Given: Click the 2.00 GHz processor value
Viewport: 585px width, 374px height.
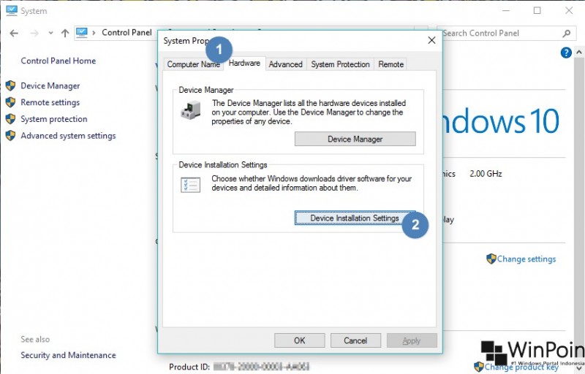Looking at the screenshot, I should click(486, 174).
